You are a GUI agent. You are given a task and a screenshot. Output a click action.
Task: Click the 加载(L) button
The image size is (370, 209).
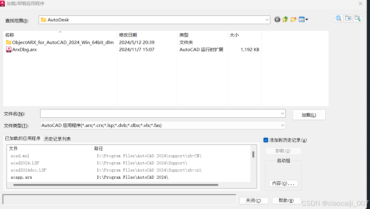click(309, 115)
